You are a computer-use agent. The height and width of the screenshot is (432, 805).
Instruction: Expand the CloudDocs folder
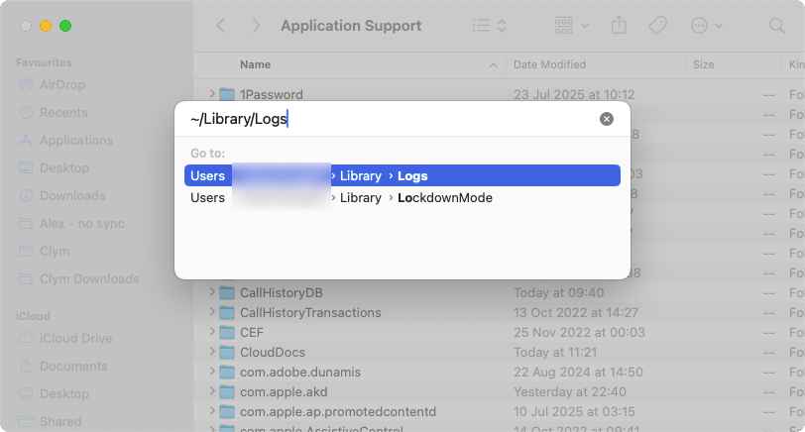tap(212, 352)
